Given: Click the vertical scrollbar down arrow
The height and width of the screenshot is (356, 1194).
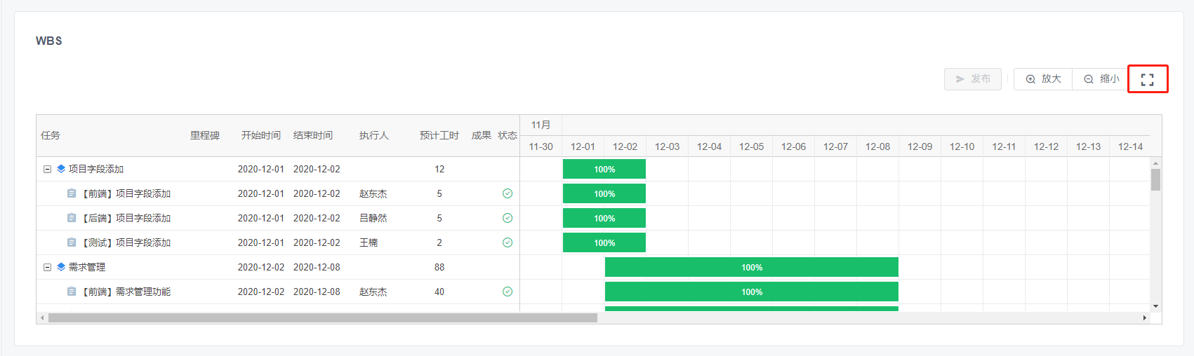Looking at the screenshot, I should point(1155,306).
